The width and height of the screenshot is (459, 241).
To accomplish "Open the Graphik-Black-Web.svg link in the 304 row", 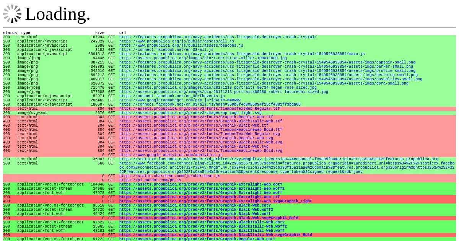I will tap(194, 147).
